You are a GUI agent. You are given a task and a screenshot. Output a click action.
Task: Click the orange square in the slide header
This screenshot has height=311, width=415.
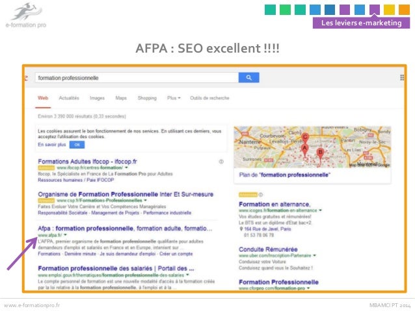(404, 10)
